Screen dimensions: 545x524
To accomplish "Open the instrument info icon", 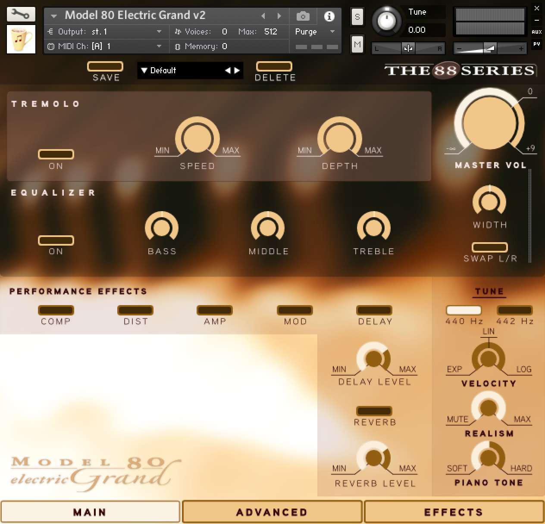I will 329,16.
